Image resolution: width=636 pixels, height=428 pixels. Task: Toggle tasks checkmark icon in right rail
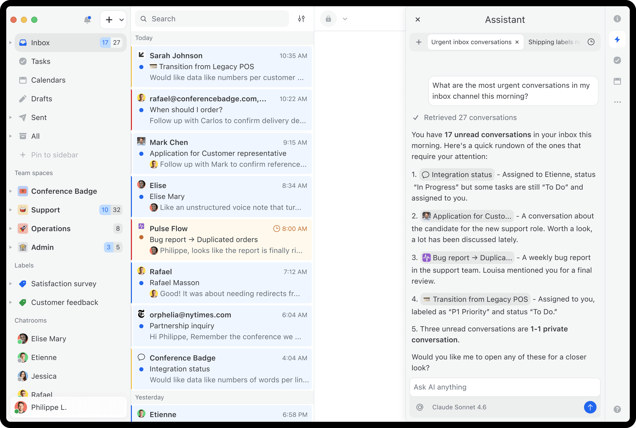(x=617, y=60)
